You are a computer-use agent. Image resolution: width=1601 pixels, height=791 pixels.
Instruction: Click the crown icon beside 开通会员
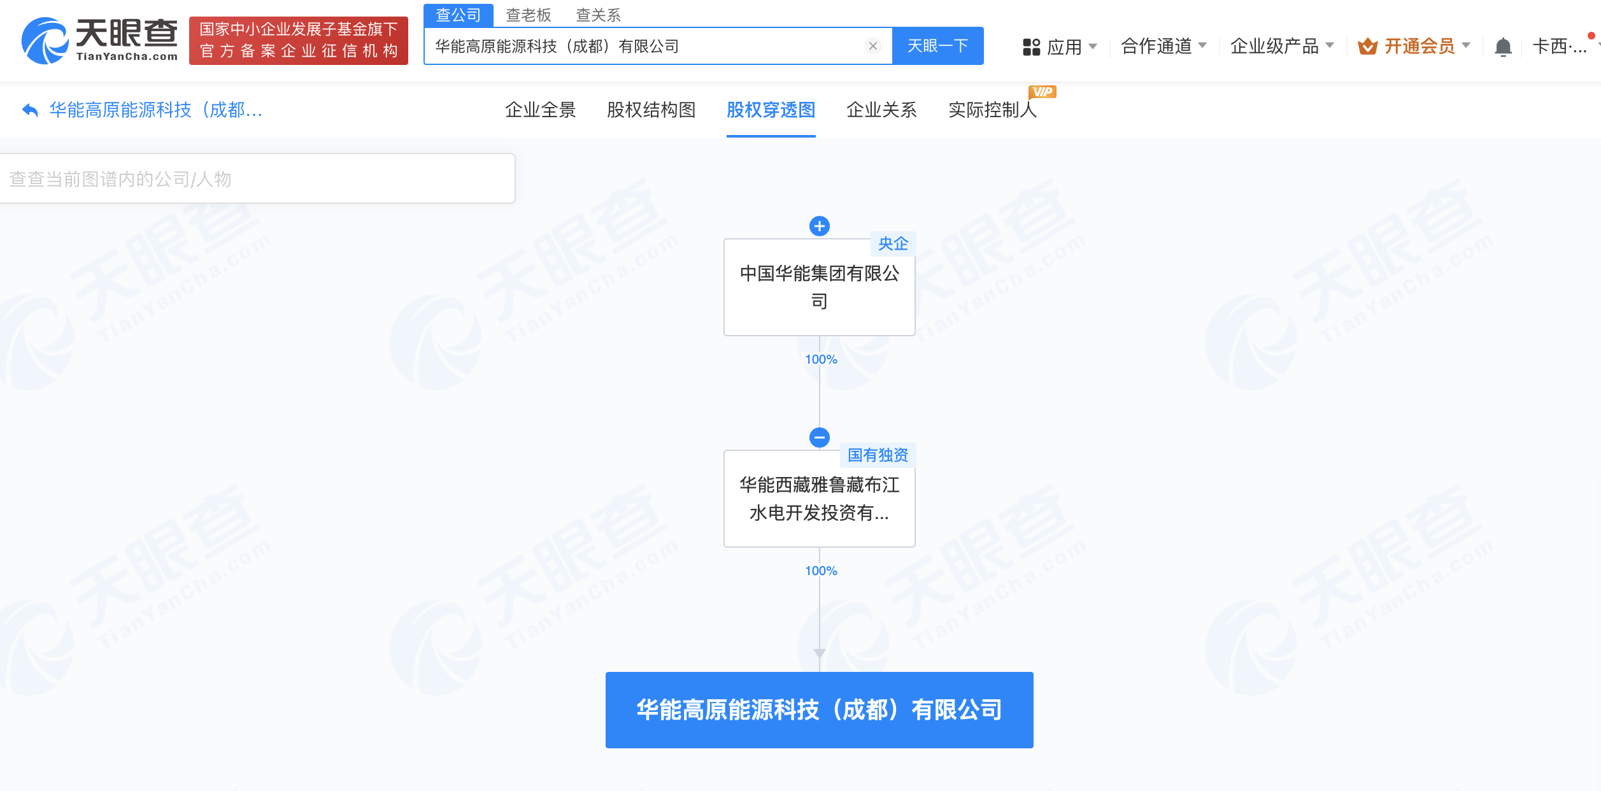pos(1367,45)
